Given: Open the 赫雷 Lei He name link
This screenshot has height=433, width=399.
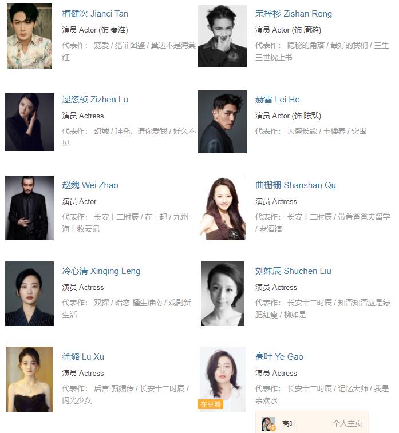Looking at the screenshot, I should (x=278, y=100).
